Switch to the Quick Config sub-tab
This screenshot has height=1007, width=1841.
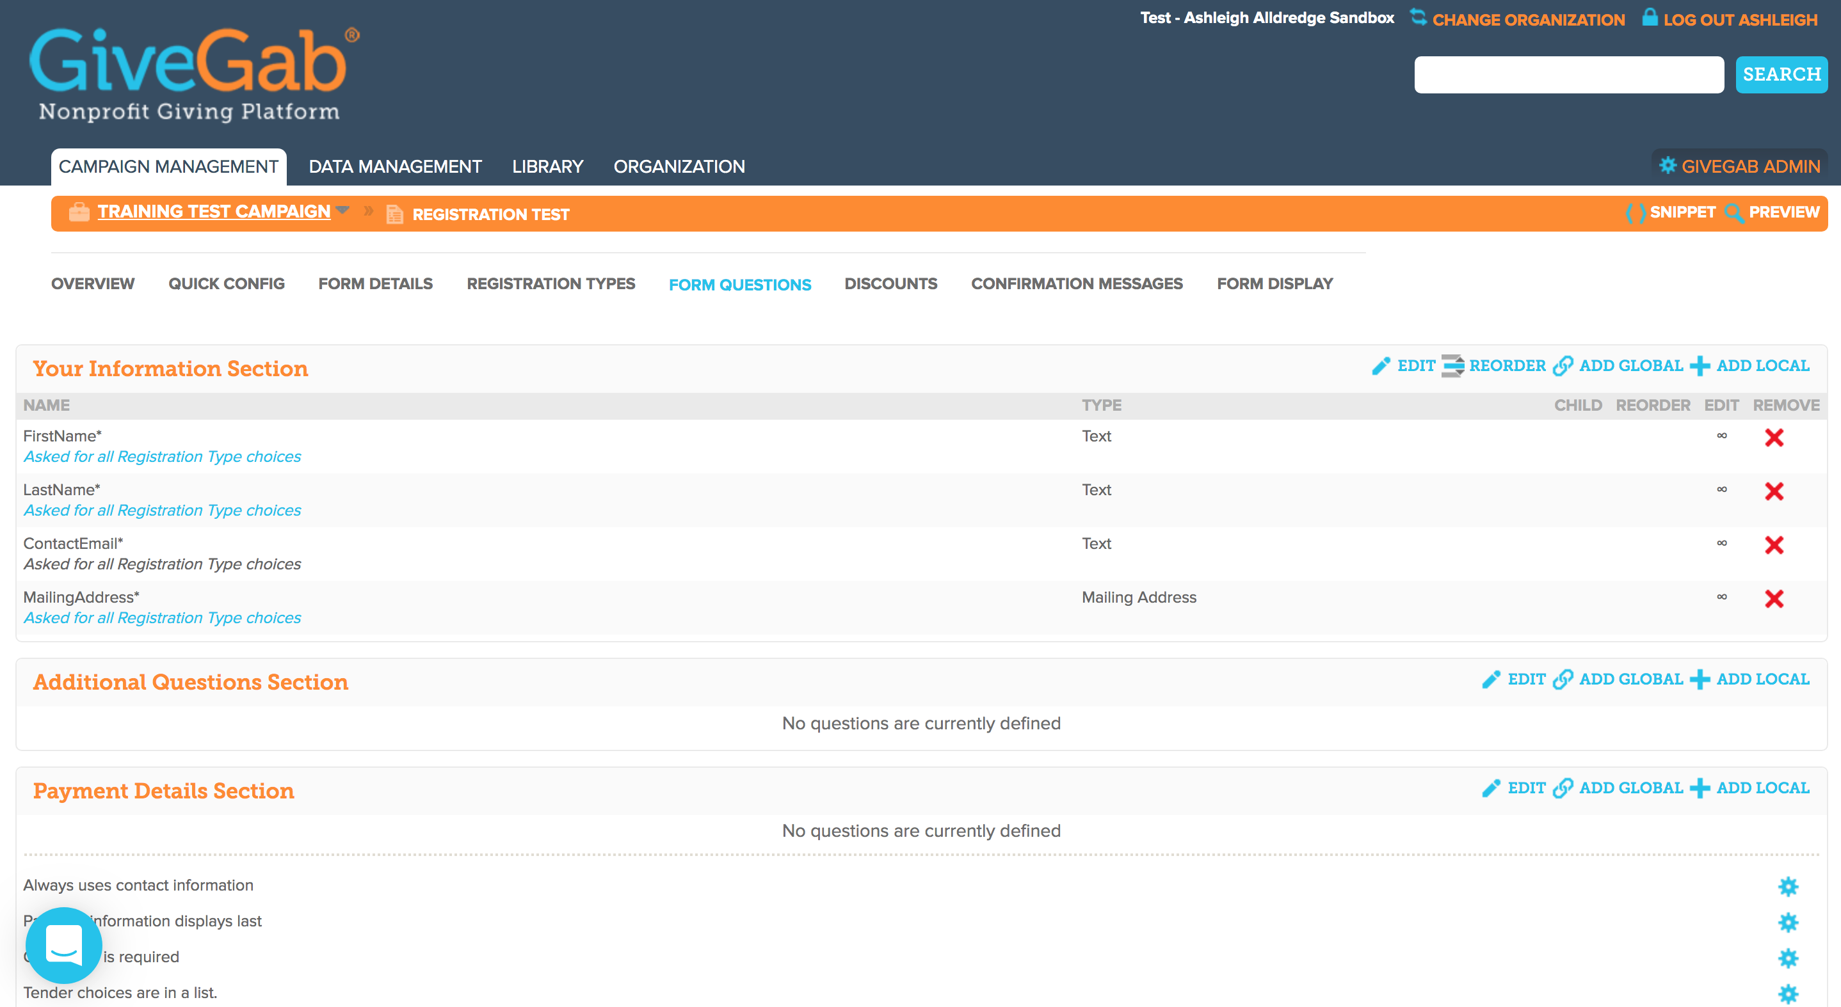pyautogui.click(x=227, y=283)
